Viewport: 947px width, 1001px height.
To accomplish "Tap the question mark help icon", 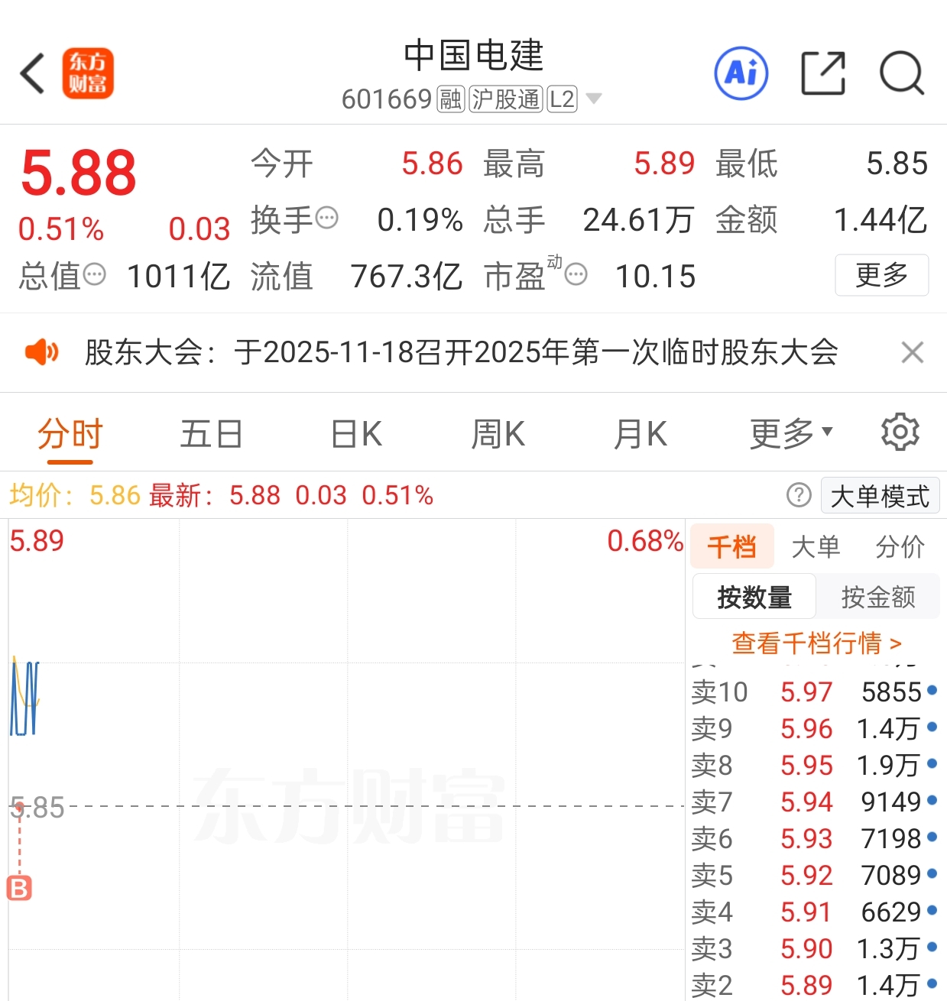I will click(x=799, y=495).
